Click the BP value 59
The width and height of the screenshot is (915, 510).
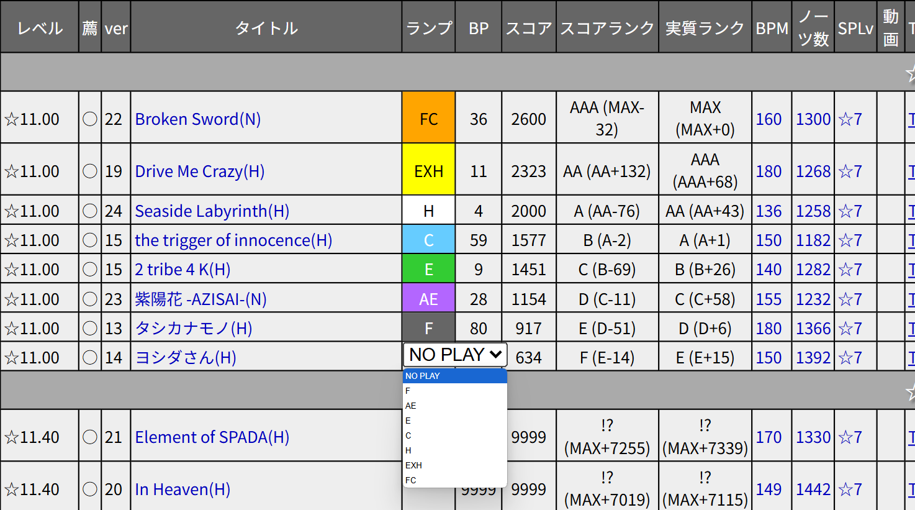(x=479, y=240)
